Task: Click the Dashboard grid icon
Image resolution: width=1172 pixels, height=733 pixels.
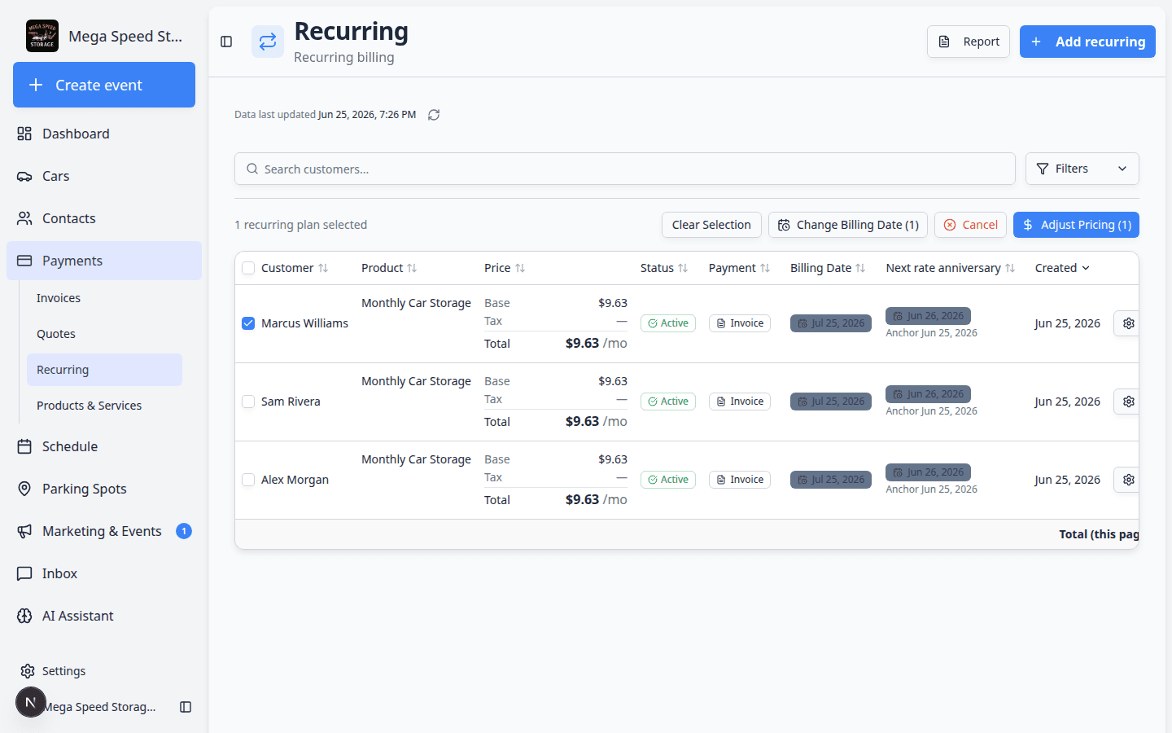Action: click(24, 134)
